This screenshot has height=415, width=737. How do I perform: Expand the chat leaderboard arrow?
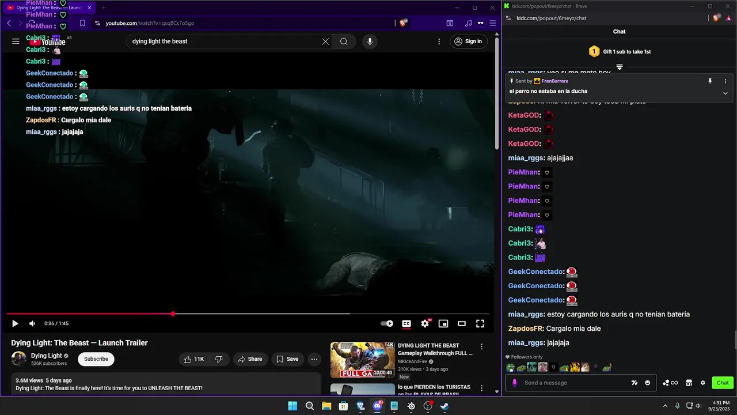[620, 67]
